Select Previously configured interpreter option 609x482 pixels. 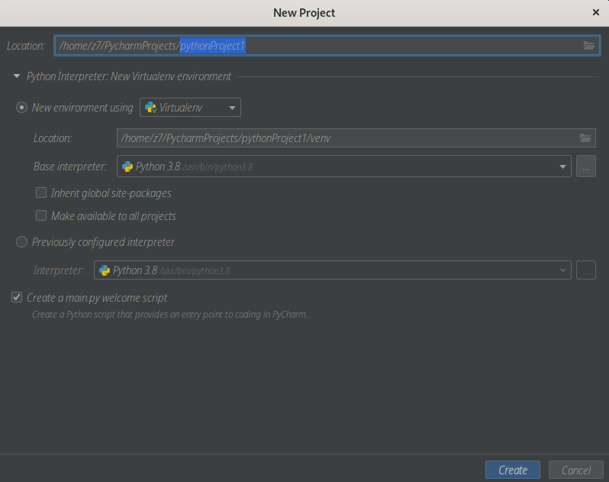tap(21, 242)
